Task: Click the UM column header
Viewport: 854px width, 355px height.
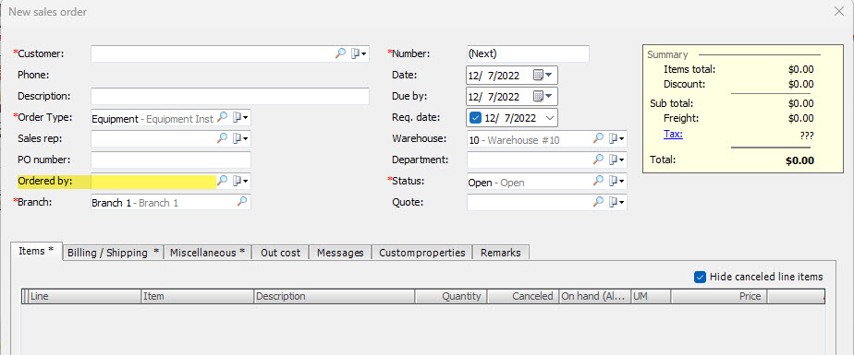Action: [651, 296]
